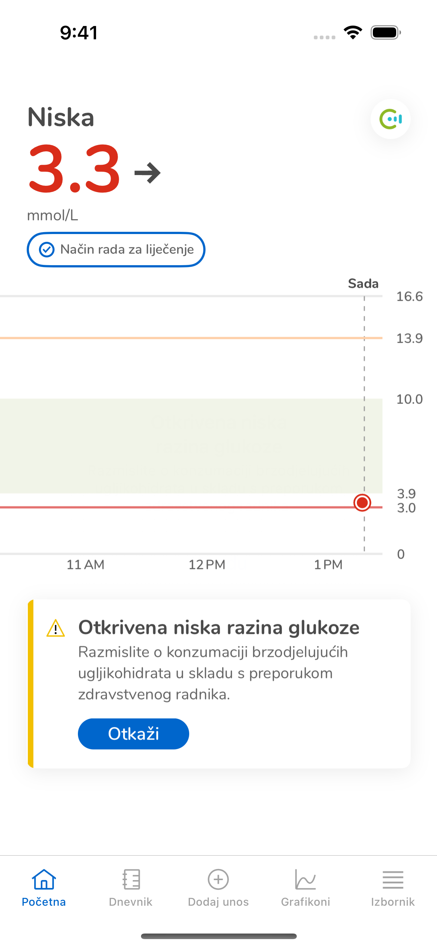Tap the blue checkmark circle
This screenshot has height=948, width=437.
tap(47, 250)
